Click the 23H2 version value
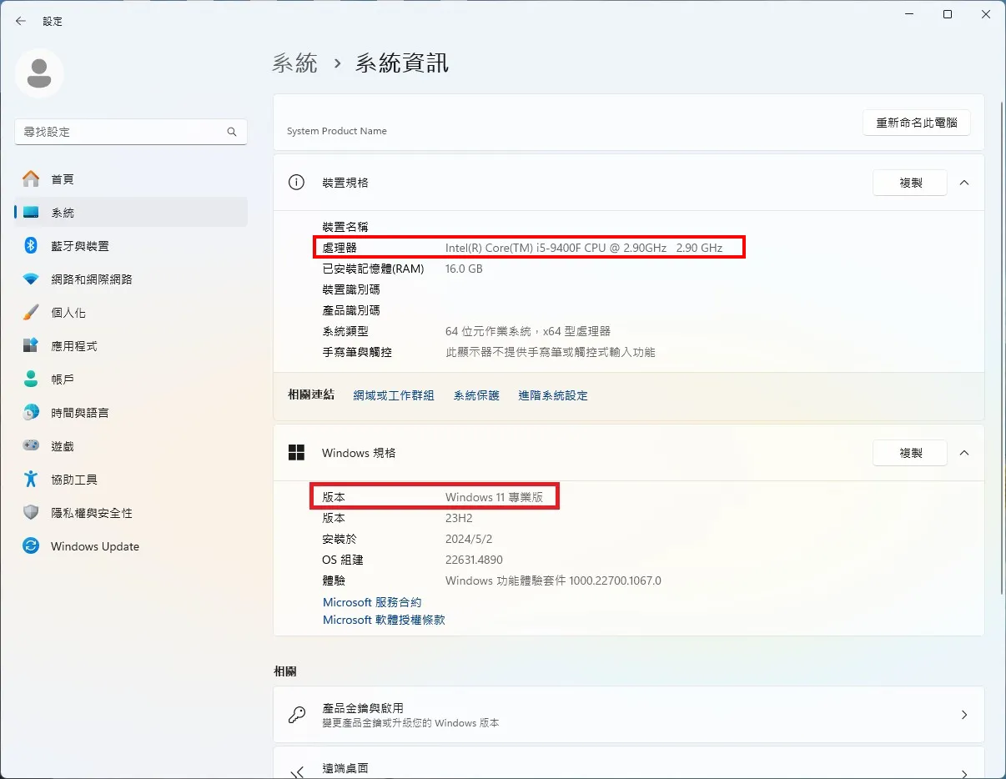 (x=459, y=518)
